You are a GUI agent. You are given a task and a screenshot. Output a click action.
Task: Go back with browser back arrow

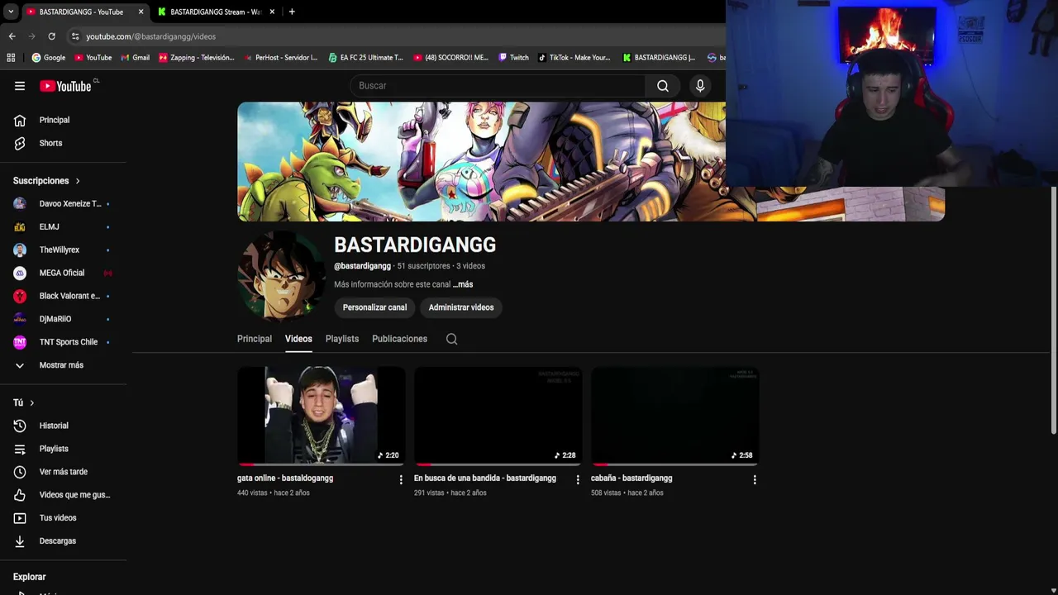click(x=12, y=36)
